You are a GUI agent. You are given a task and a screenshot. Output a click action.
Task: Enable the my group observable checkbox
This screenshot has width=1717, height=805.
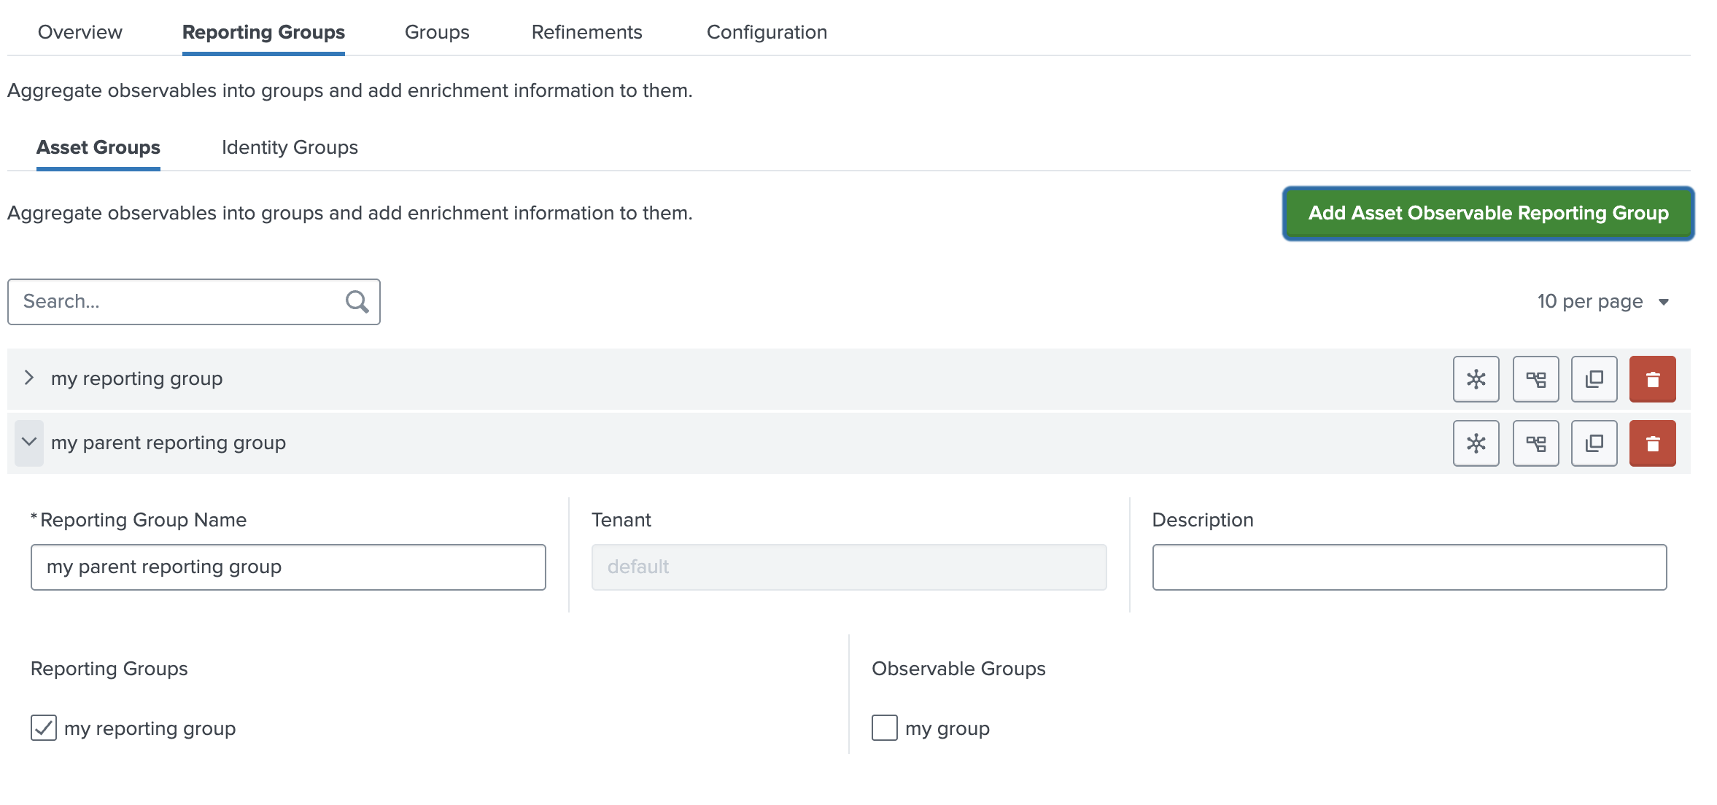pos(884,727)
